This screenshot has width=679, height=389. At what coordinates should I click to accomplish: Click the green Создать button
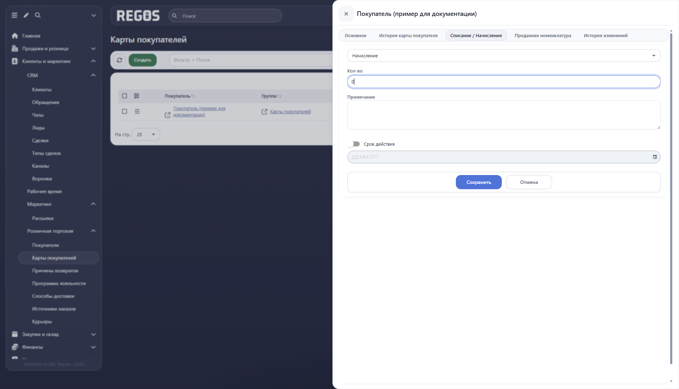point(143,60)
